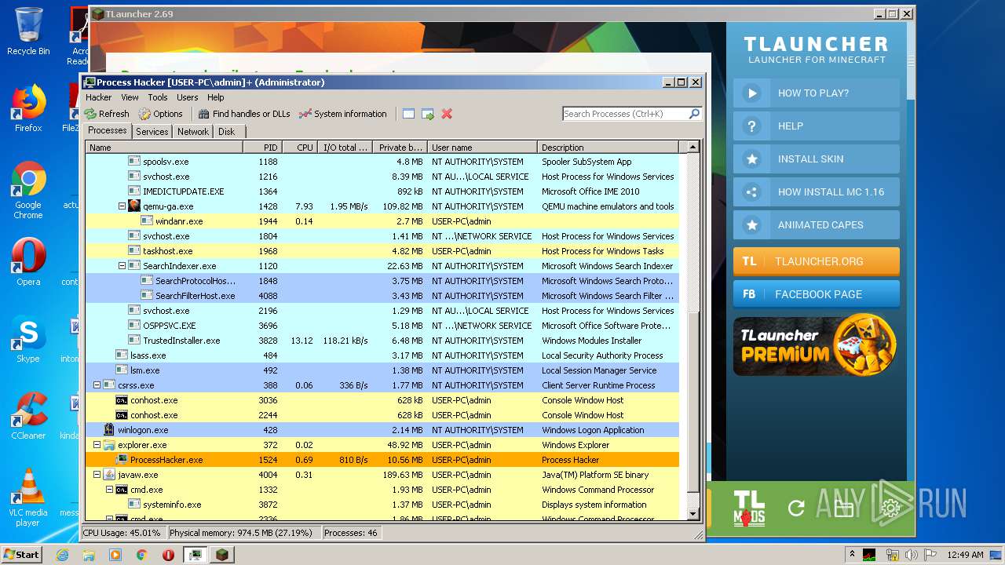Sort by the CPU column header

[x=301, y=148]
